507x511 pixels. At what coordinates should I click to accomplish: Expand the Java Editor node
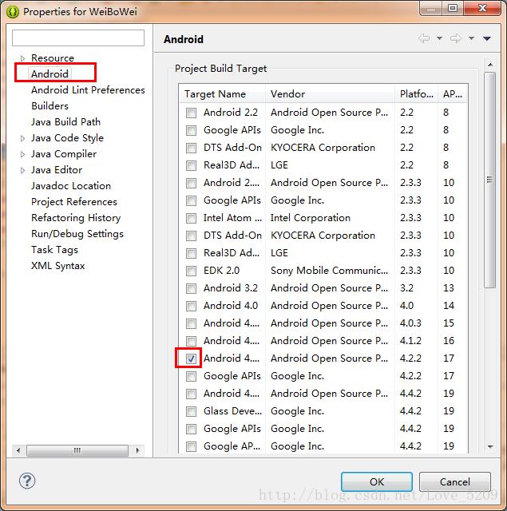[22, 170]
